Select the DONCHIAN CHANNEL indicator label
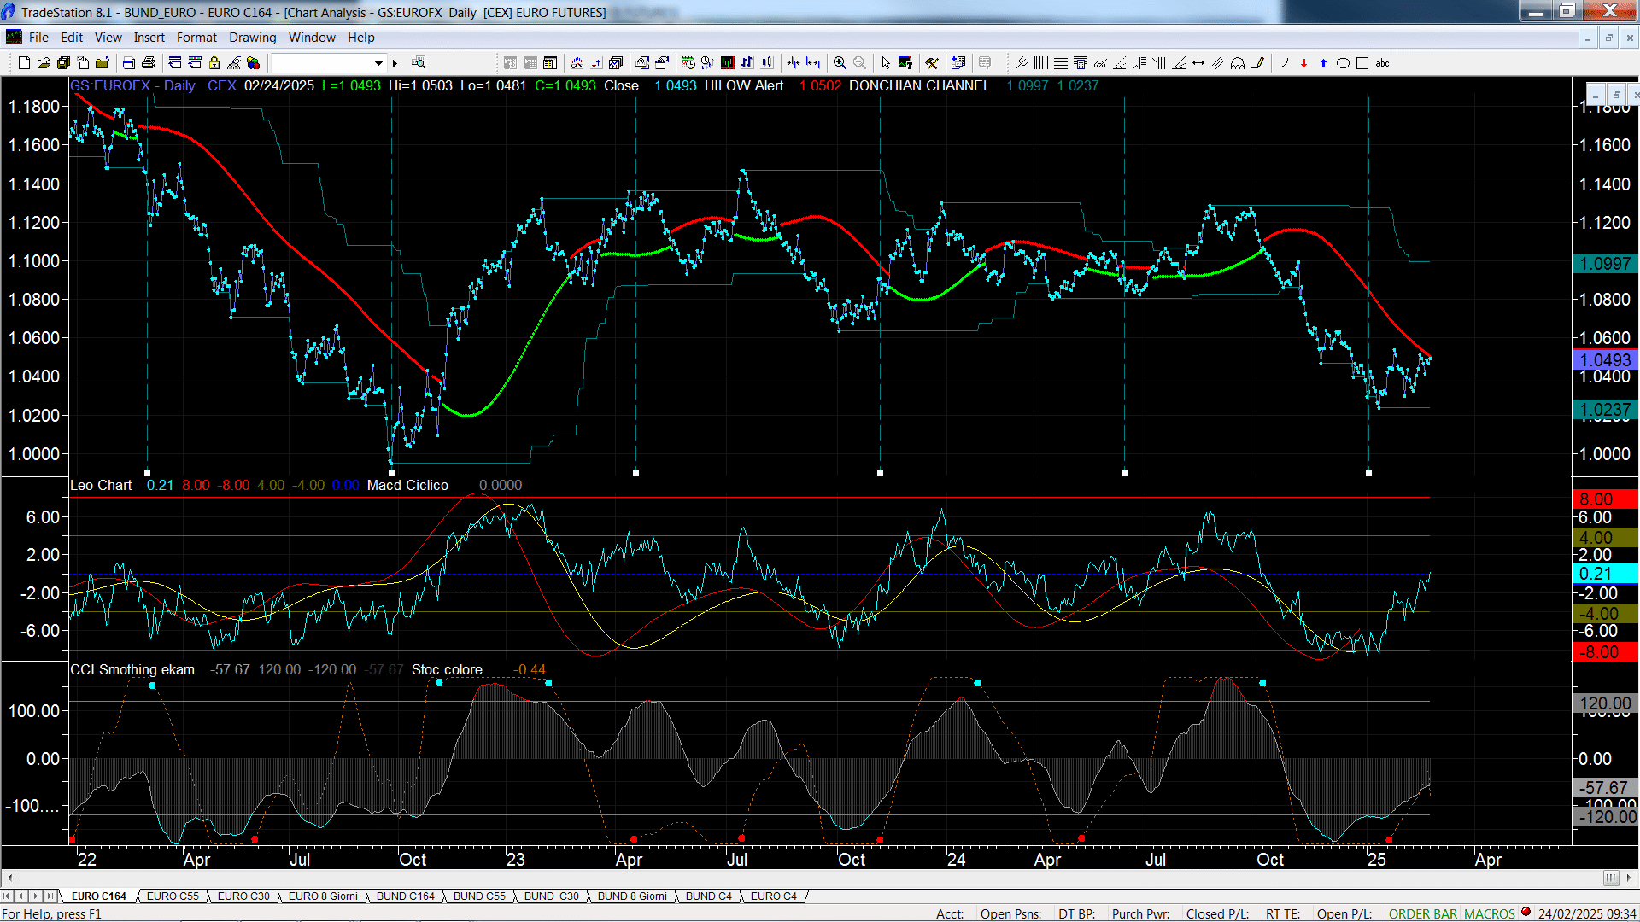The height and width of the screenshot is (922, 1640). click(920, 85)
